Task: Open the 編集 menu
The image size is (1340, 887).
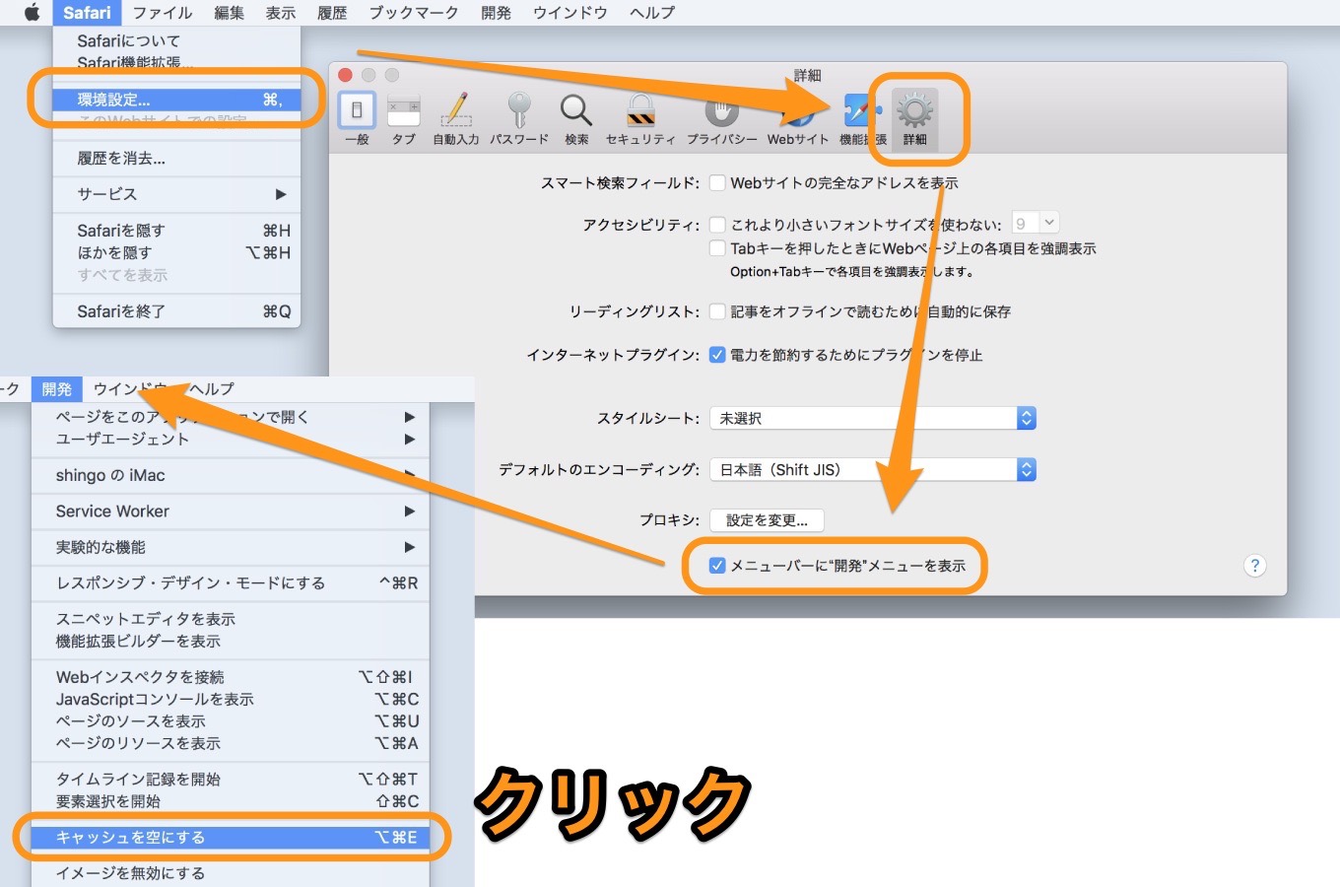Action: point(229,12)
